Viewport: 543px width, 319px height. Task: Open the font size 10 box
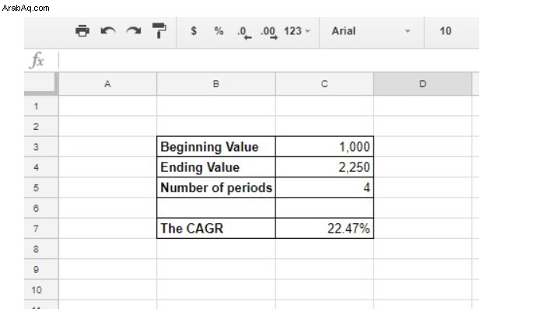tap(445, 31)
